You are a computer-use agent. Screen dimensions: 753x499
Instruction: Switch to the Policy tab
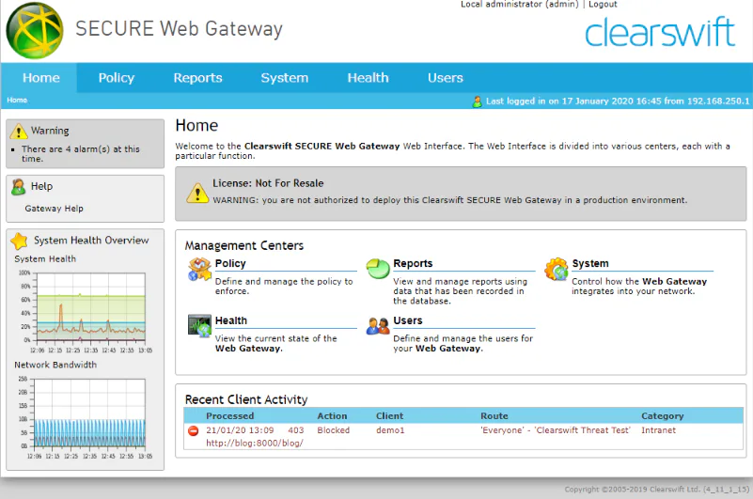pyautogui.click(x=117, y=78)
